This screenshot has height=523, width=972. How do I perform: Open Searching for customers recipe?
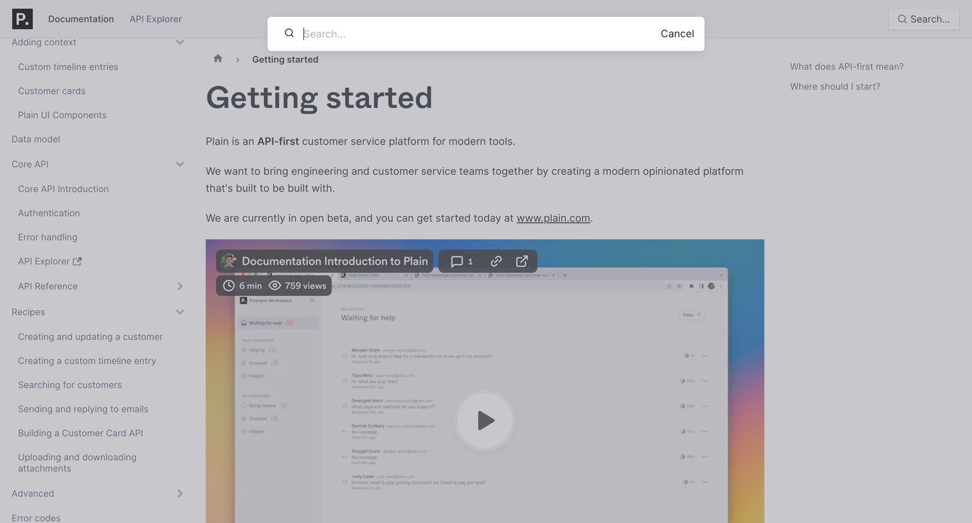point(70,385)
